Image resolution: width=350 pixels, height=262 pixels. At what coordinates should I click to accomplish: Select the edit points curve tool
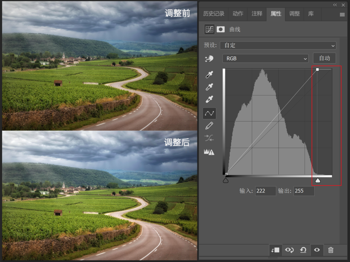209,113
